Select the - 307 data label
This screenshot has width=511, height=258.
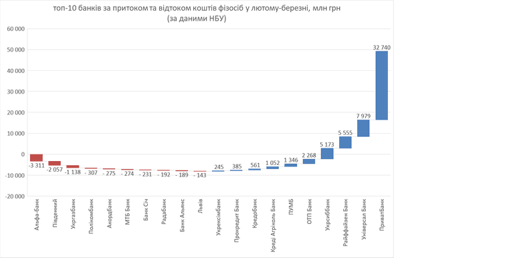[x=91, y=172]
